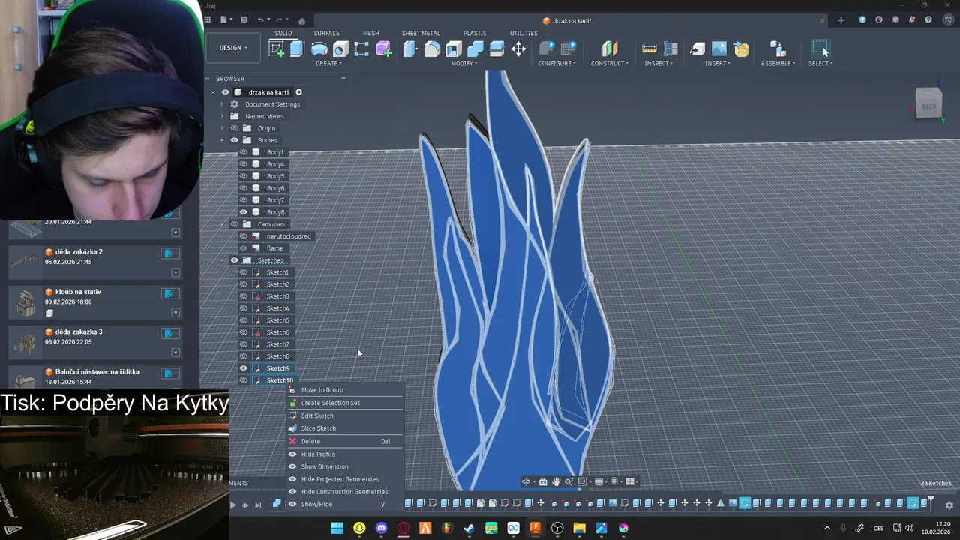Toggle visibility of Bodies folder
Screen dimensions: 960x540
234,140
